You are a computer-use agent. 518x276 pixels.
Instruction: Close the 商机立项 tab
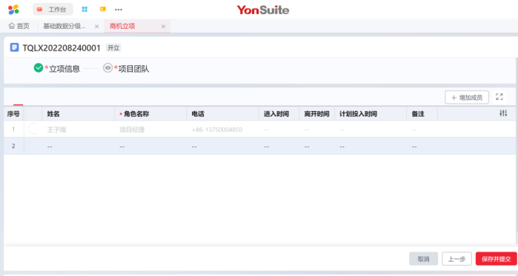point(163,27)
